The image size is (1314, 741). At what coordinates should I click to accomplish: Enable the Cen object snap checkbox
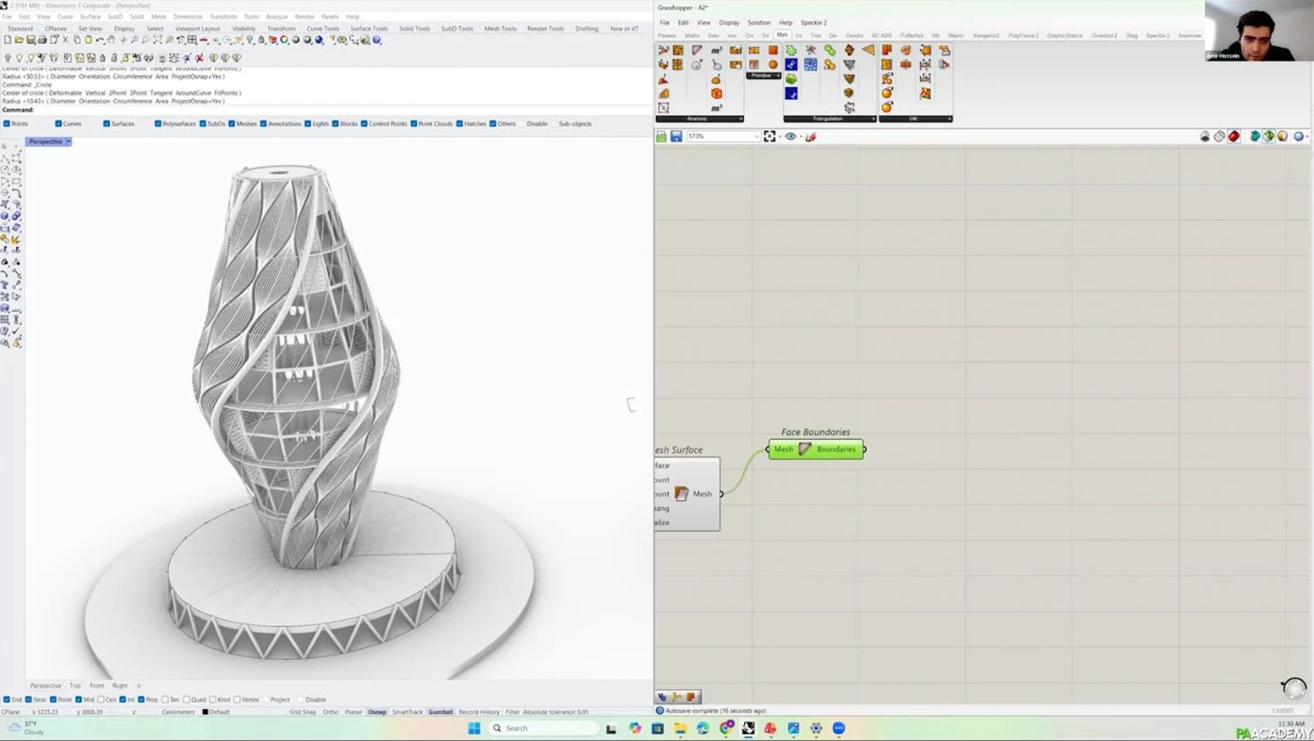pos(101,700)
